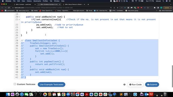Open Launchpad from the dock
173x97 pixels.
coord(17,94)
